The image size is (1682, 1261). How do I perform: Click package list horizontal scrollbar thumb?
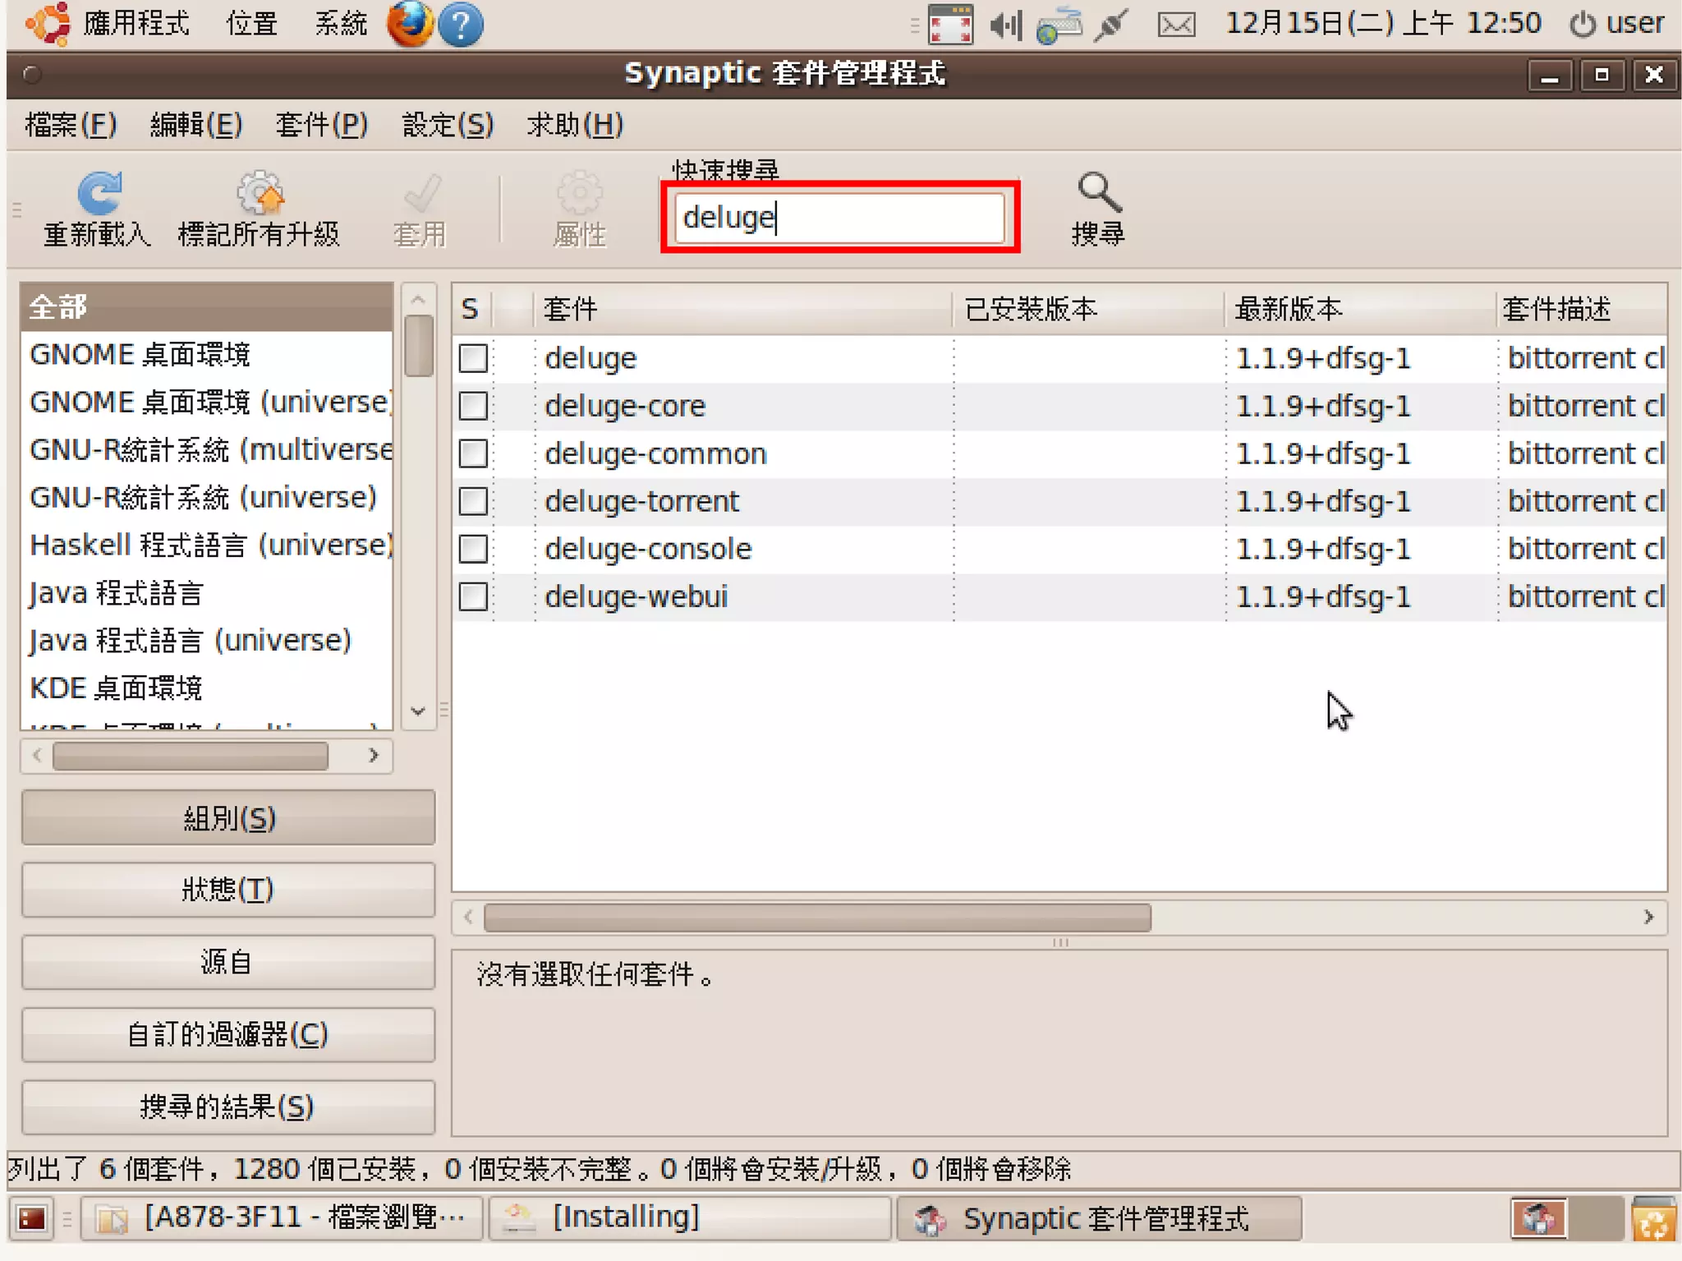[x=817, y=918]
